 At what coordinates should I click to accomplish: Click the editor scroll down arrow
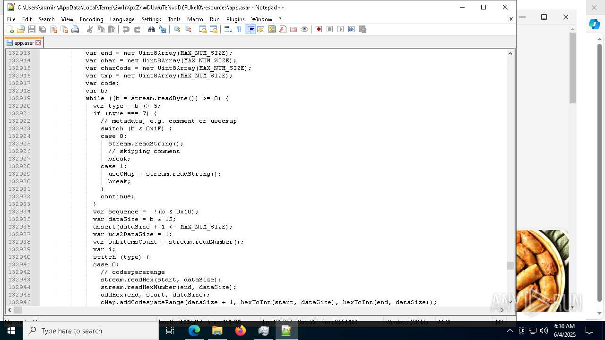point(510,302)
